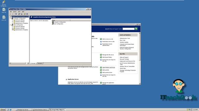Select Administrative Templates folder under Computer Configuration
This screenshot has height=111, width=199.
[x=22, y=23]
